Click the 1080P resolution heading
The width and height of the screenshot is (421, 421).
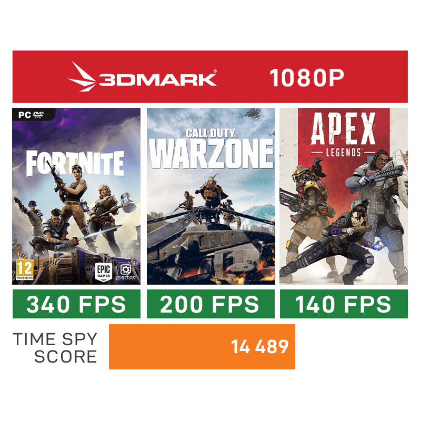pyautogui.click(x=307, y=78)
